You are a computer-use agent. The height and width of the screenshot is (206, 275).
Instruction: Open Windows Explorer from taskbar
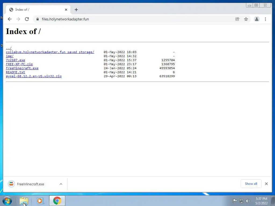pos(24,201)
